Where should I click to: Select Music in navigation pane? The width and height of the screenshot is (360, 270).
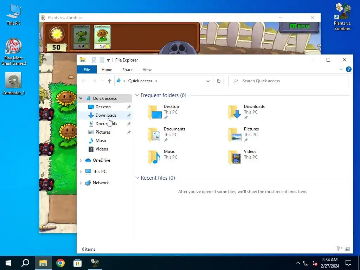tap(101, 141)
